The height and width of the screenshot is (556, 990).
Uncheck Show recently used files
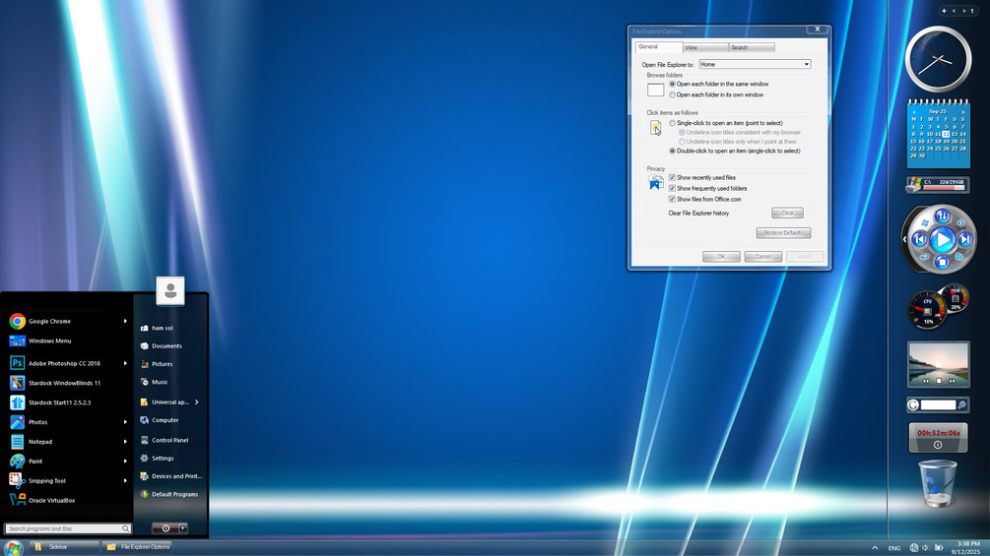point(672,178)
